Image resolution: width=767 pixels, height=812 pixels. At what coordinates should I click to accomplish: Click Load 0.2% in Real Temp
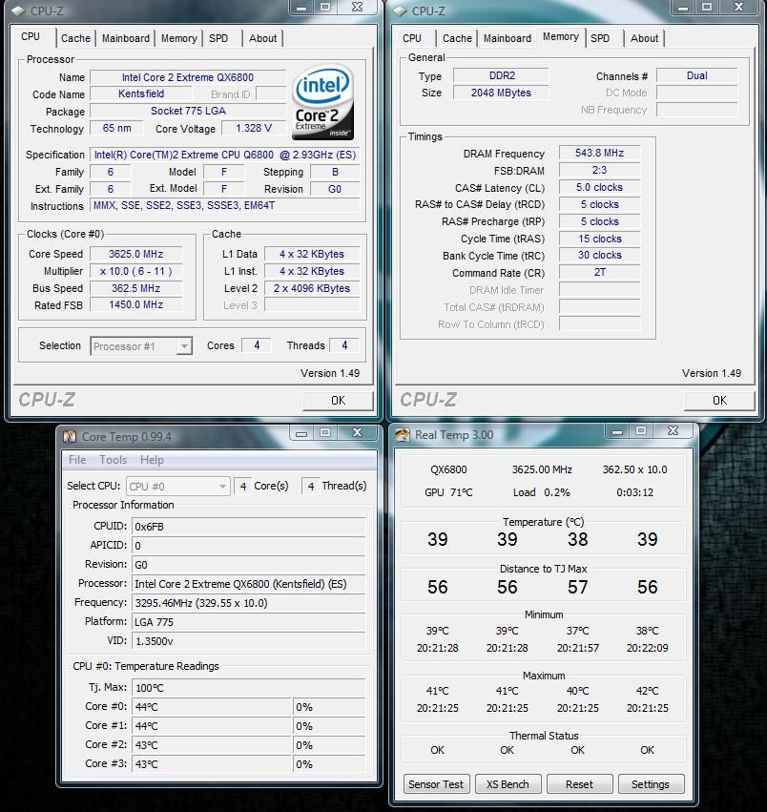pyautogui.click(x=541, y=492)
